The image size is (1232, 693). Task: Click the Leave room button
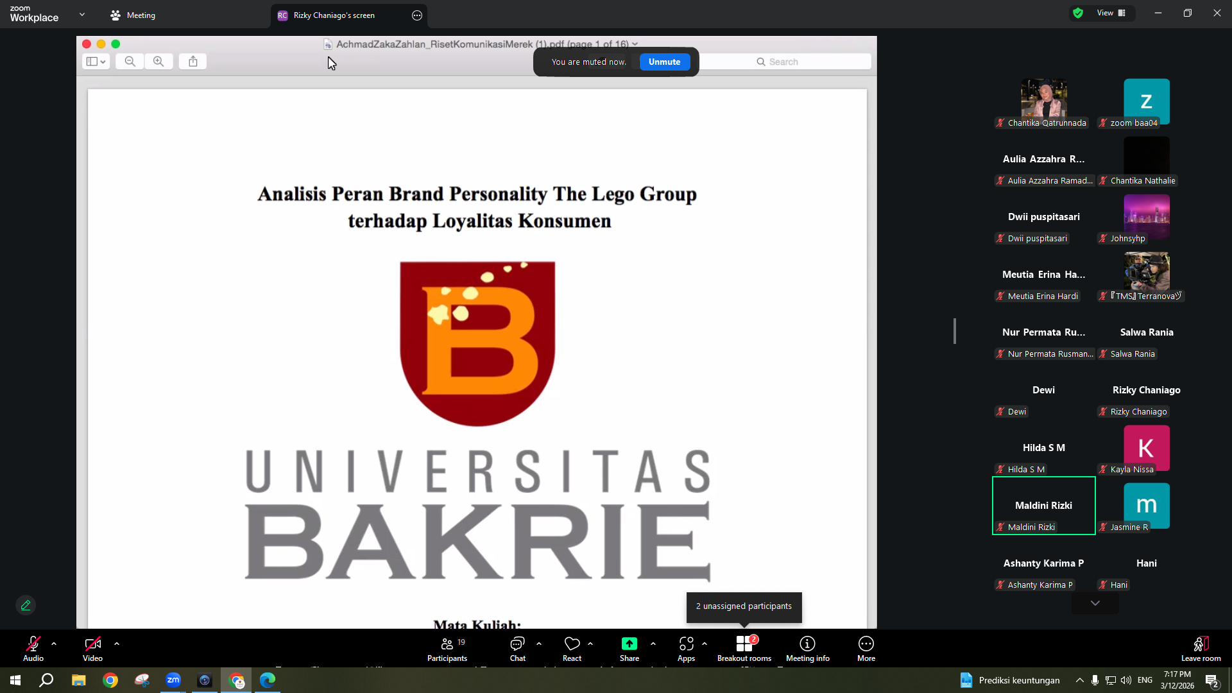(1201, 649)
